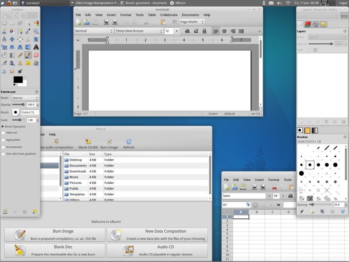This screenshot has width=349, height=262.
Task: Select the Ellipse Select tool
Action: point(12,23)
